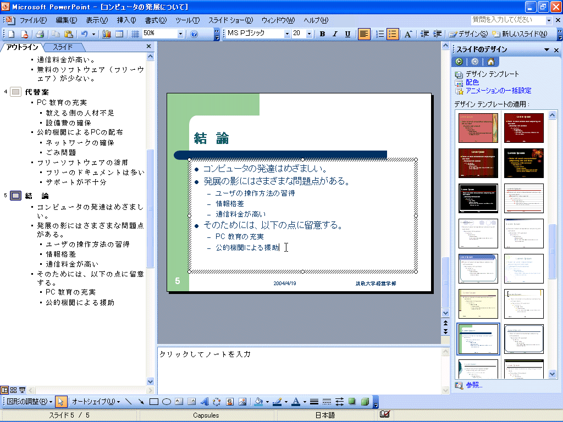Open the スライド ショー menu
563x422 pixels.
tap(230, 20)
